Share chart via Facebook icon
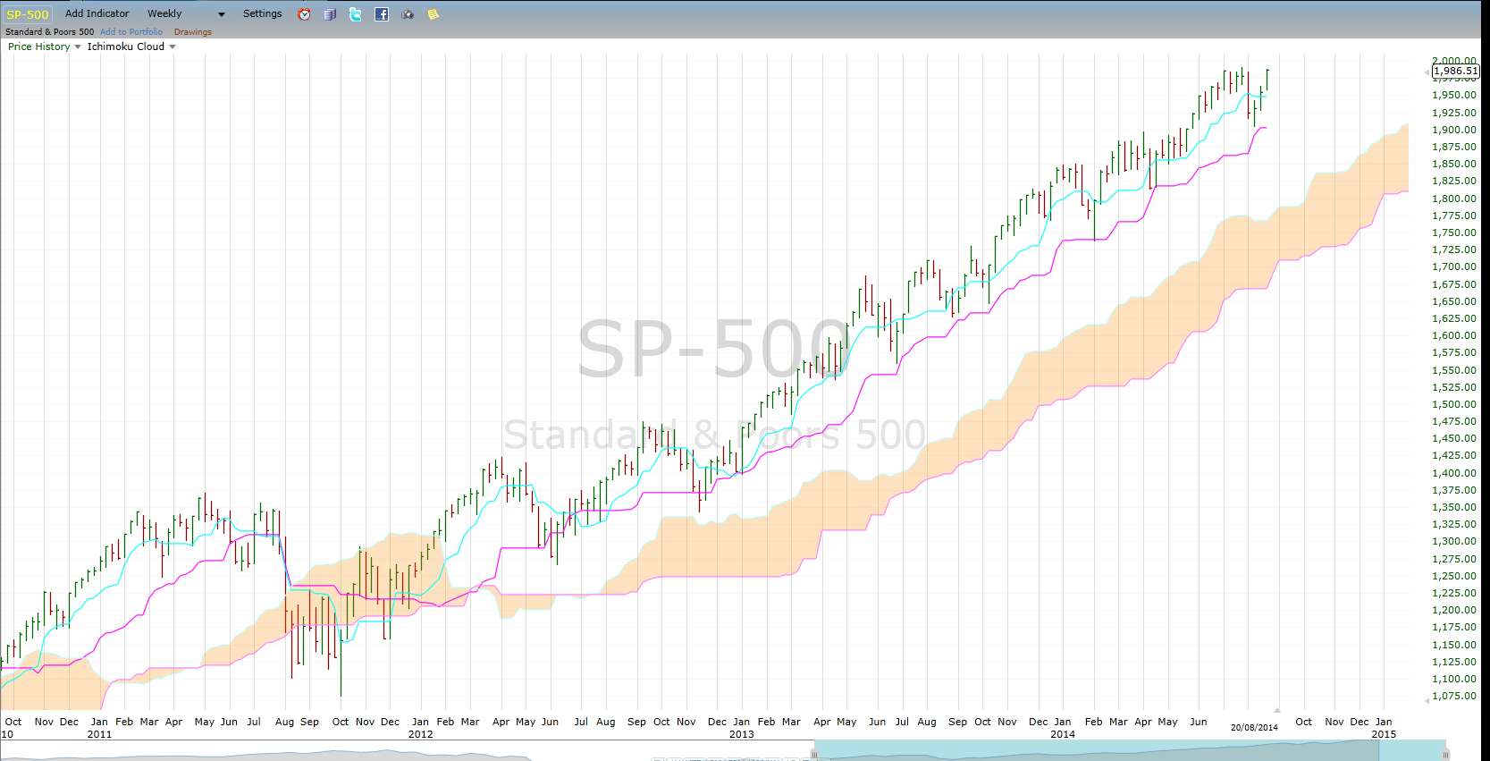 point(382,14)
